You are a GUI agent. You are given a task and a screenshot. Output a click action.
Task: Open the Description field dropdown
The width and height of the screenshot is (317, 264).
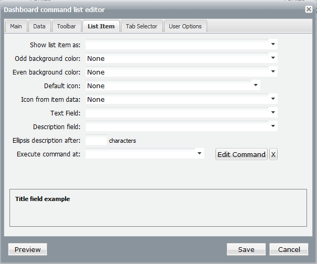pyautogui.click(x=273, y=126)
